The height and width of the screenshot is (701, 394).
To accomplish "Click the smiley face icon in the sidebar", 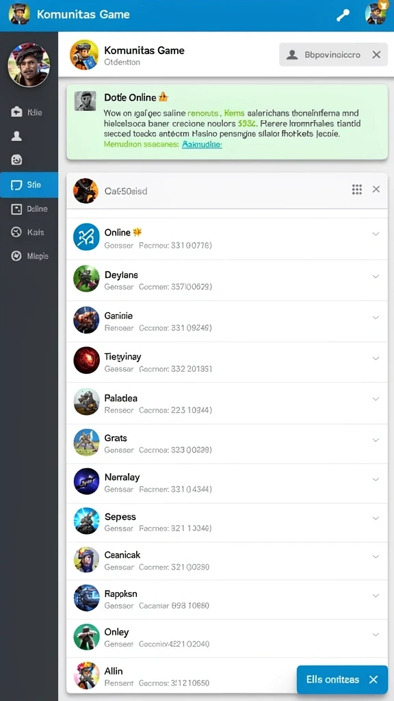I will point(16,160).
